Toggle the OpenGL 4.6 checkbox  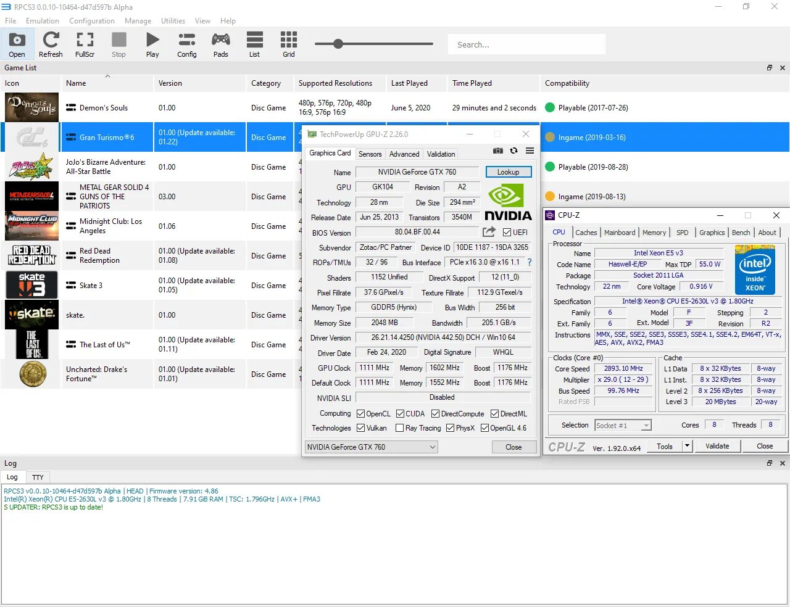click(x=484, y=428)
